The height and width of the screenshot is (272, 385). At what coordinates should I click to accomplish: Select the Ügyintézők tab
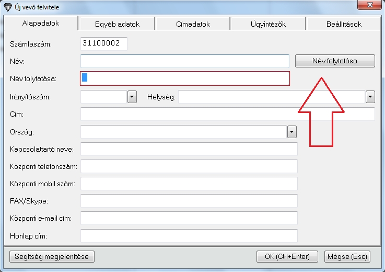[x=268, y=24]
